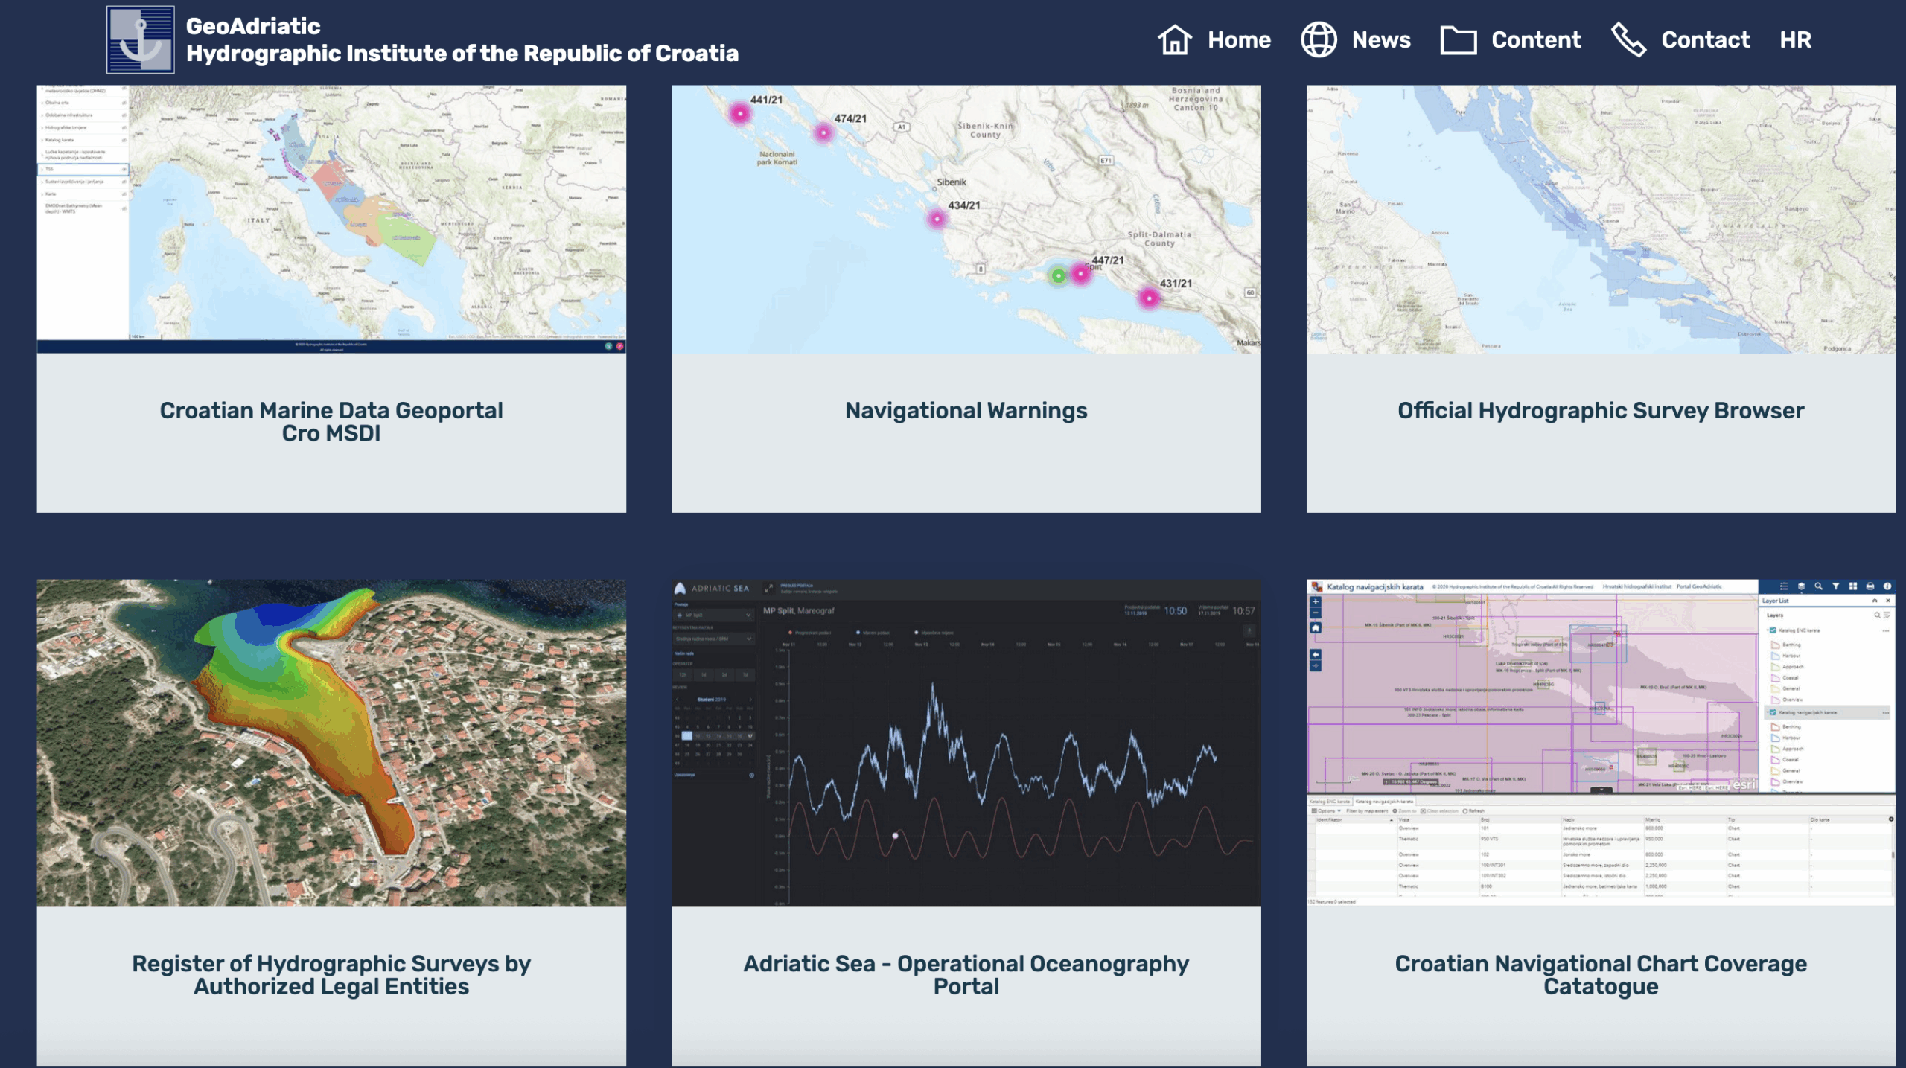Click the pink 474/21 warning marker
The height and width of the screenshot is (1068, 1906).
[x=823, y=132]
